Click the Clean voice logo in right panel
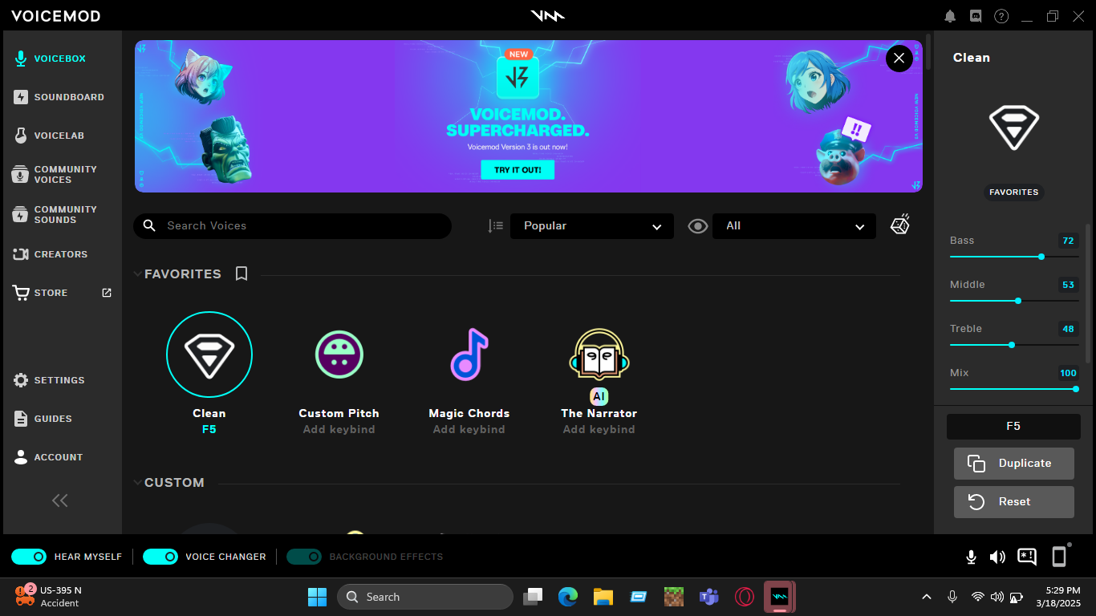The height and width of the screenshot is (616, 1096). (1014, 128)
